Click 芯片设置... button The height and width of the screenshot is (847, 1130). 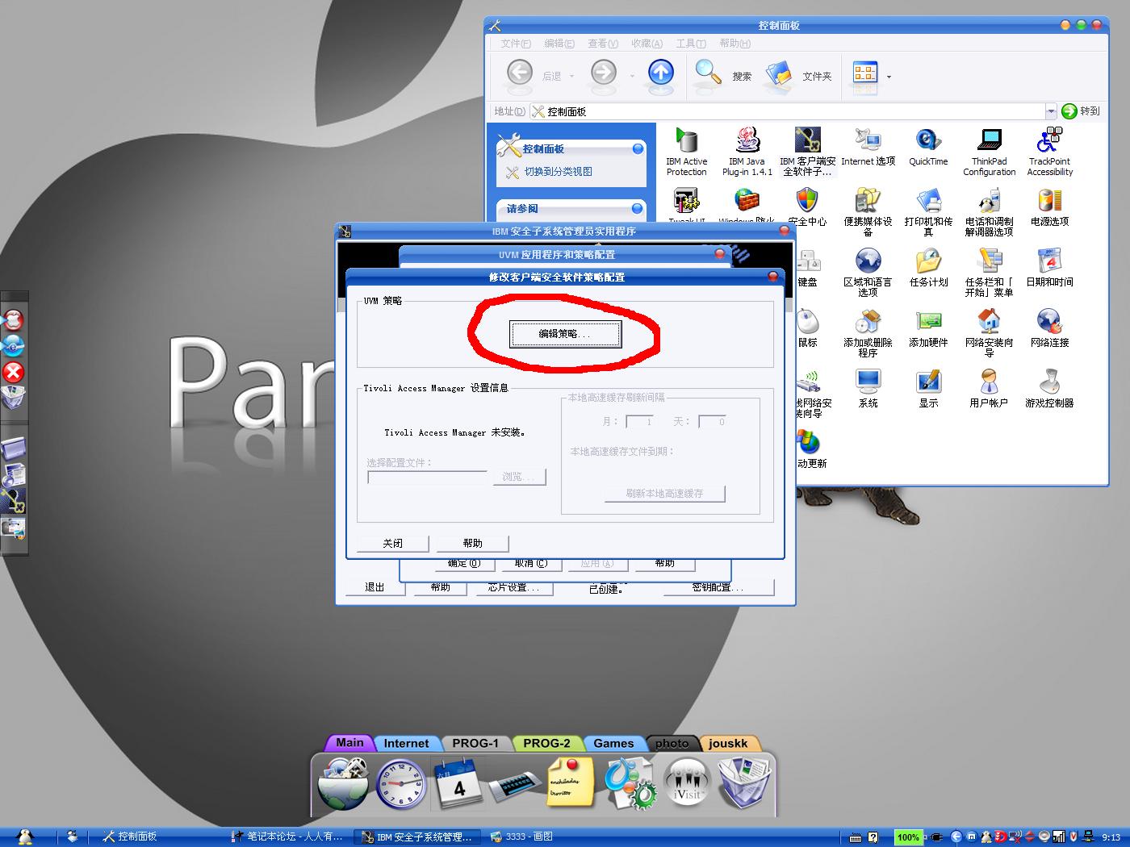click(x=513, y=587)
